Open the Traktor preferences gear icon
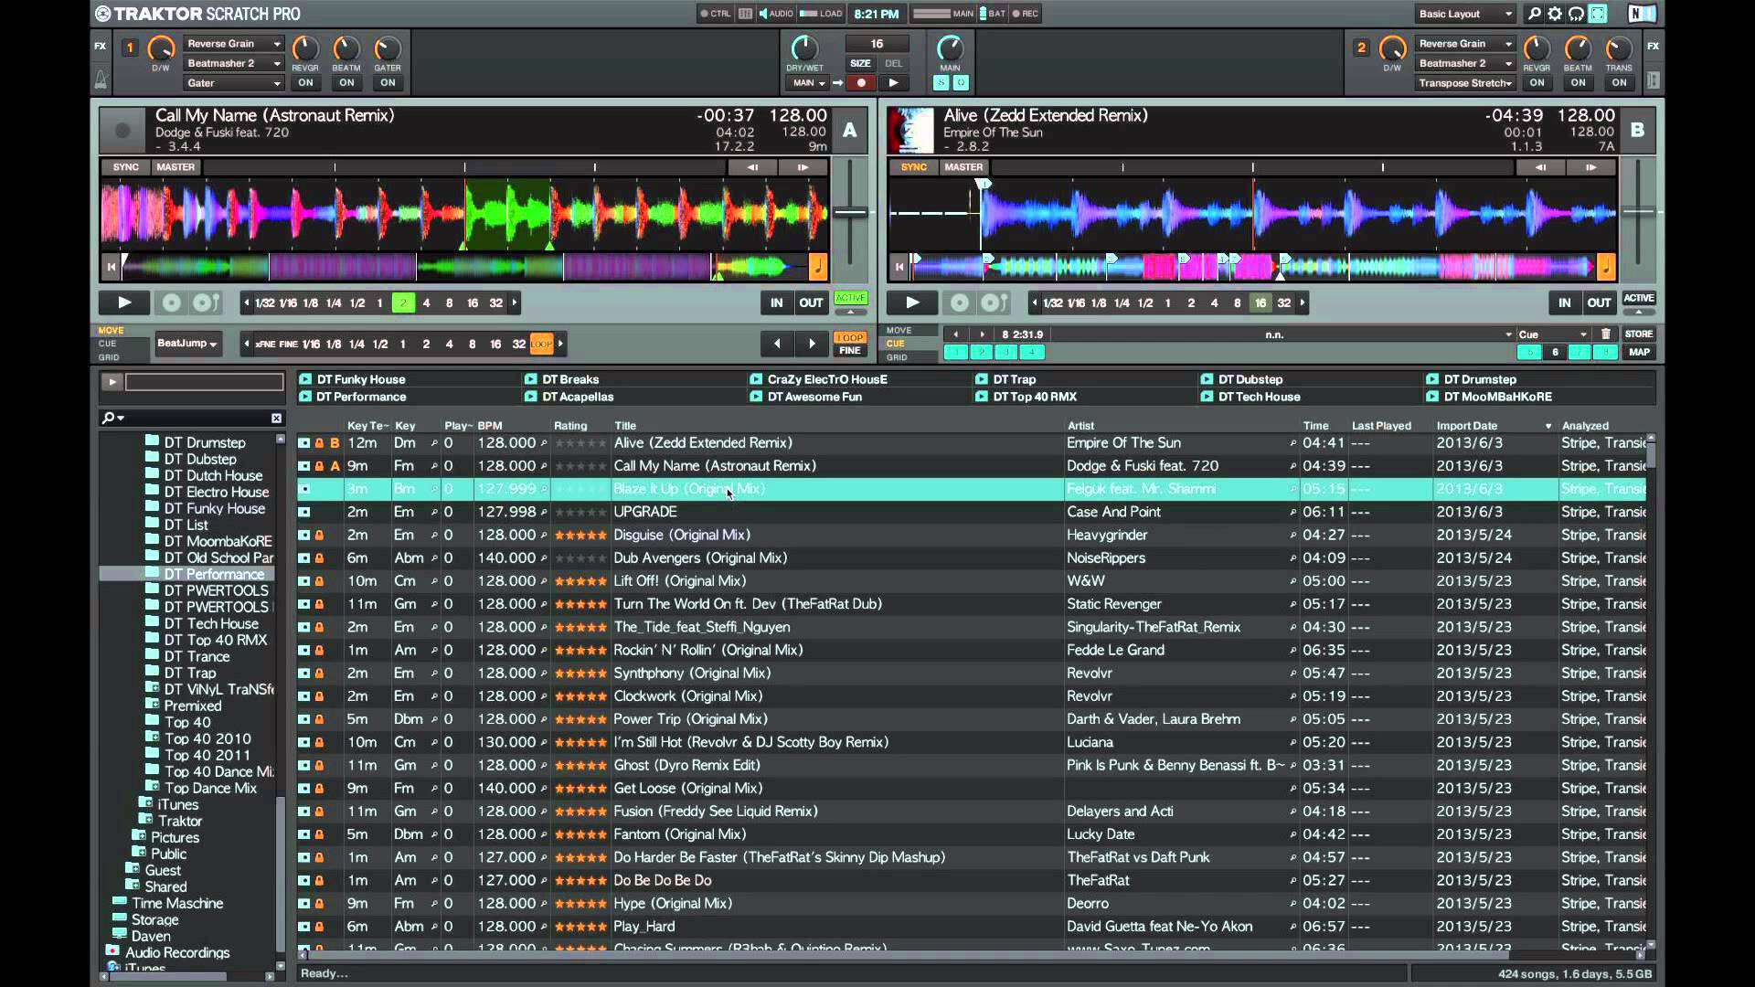1755x987 pixels. point(1555,14)
